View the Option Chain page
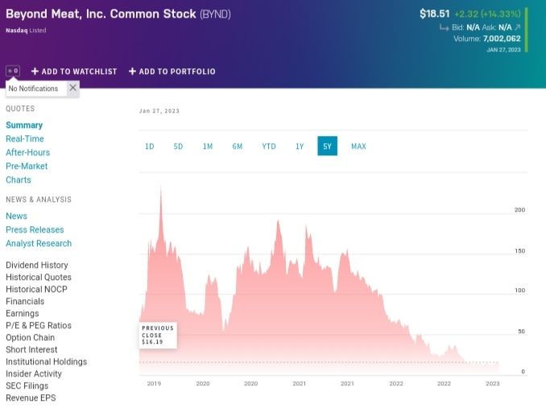This screenshot has width=546, height=420. (x=31, y=338)
